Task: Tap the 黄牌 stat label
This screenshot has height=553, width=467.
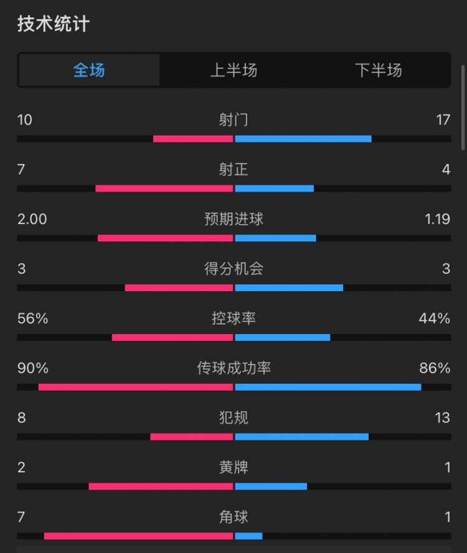Action: [233, 467]
